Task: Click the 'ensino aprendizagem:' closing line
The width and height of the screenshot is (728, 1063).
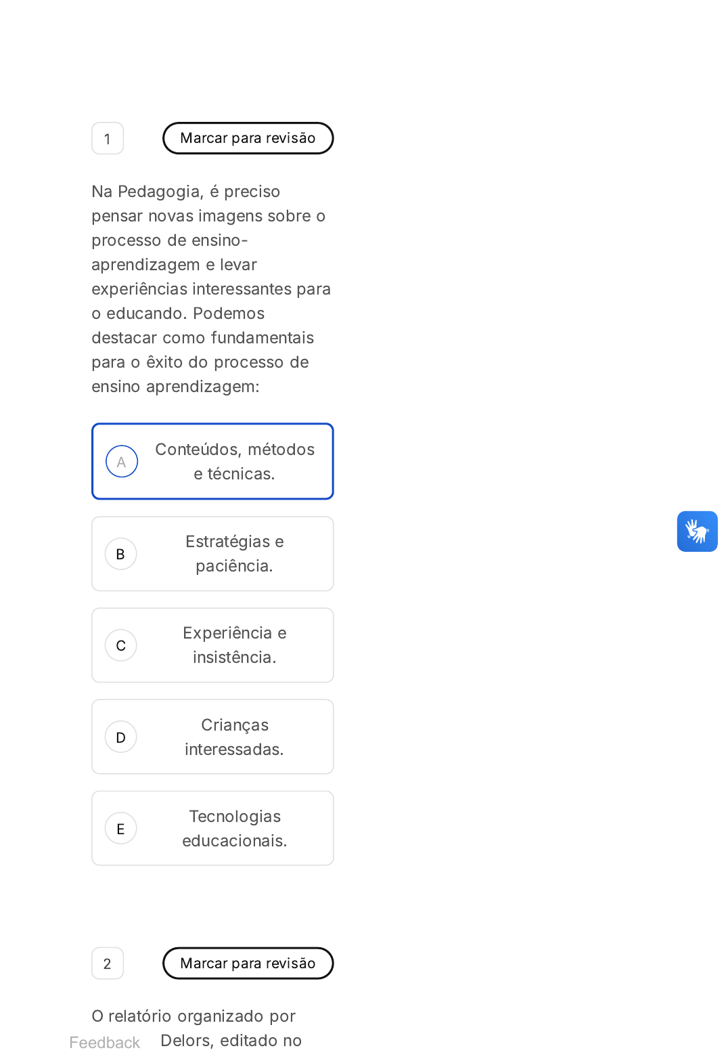Action: [x=176, y=387]
